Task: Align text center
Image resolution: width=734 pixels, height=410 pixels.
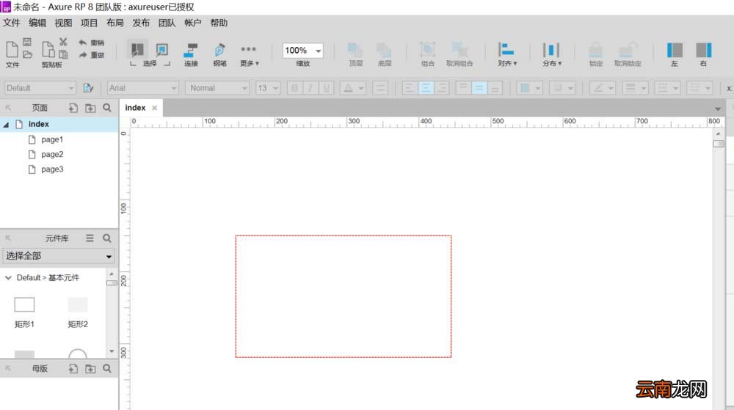Action: (426, 88)
